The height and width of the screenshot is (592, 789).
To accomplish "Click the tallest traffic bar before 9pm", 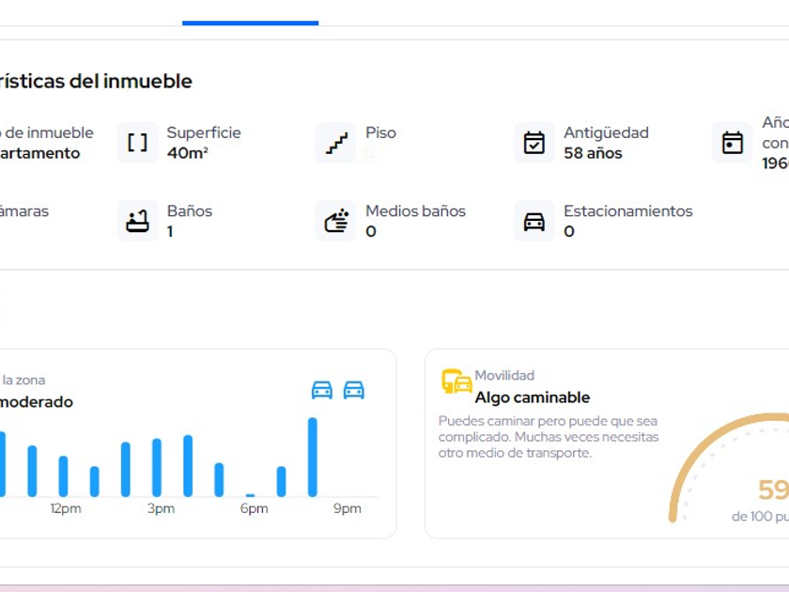I will pos(313,457).
